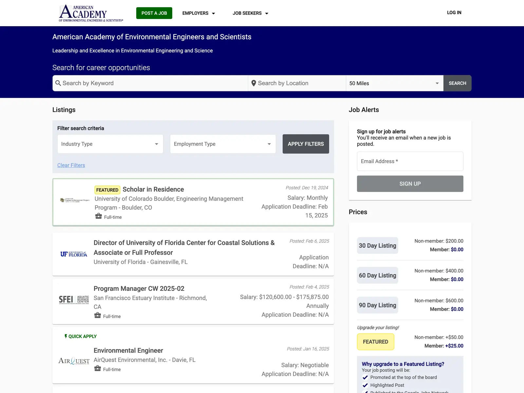Open the SFEI logo thumbnail
The width and height of the screenshot is (524, 393).
click(74, 300)
